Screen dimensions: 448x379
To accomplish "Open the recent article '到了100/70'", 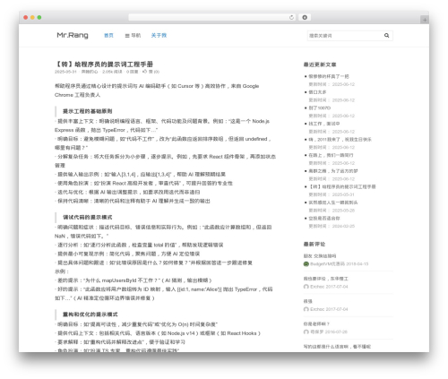I will coord(320,108).
